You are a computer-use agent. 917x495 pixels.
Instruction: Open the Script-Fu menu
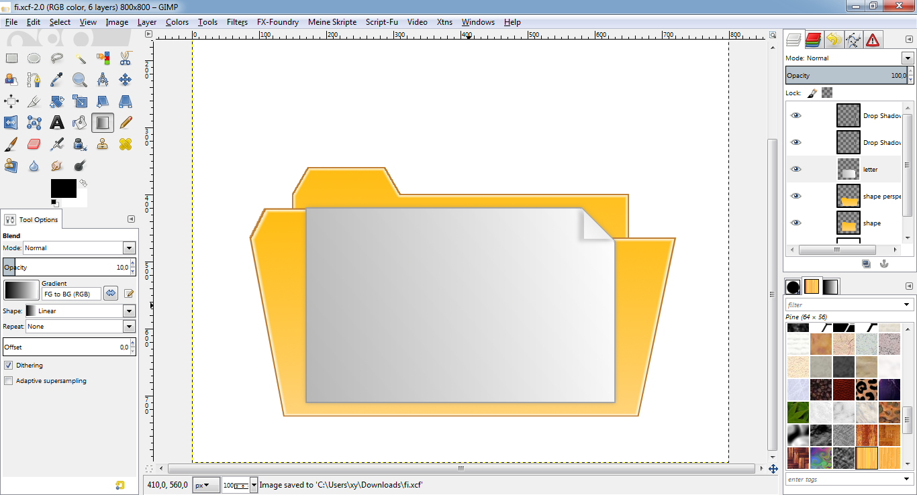[x=381, y=22]
